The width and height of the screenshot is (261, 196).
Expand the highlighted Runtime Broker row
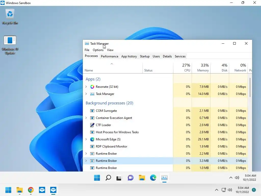tap(86, 161)
